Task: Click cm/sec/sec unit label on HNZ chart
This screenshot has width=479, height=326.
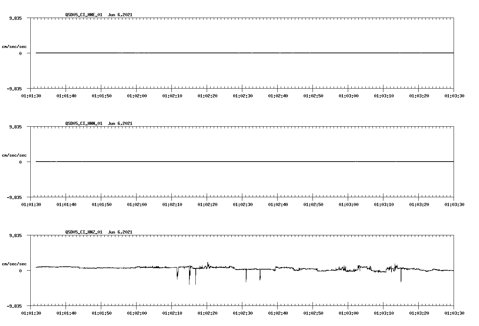Action: pos(14,264)
